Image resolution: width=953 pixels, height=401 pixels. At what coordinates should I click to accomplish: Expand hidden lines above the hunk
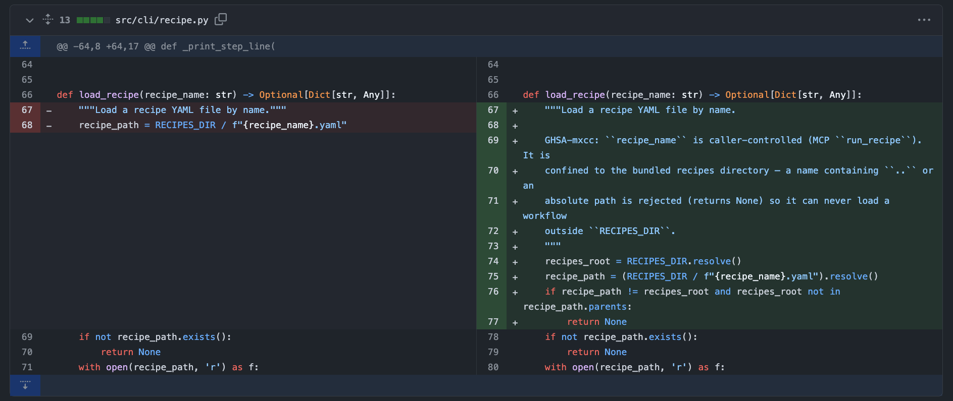pos(25,46)
